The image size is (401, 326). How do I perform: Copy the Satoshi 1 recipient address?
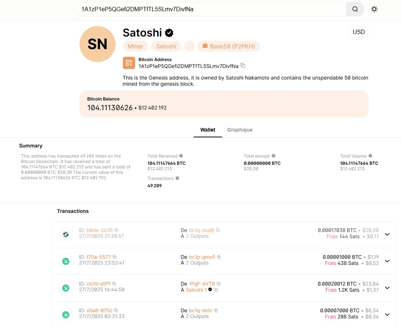pyautogui.click(x=216, y=290)
